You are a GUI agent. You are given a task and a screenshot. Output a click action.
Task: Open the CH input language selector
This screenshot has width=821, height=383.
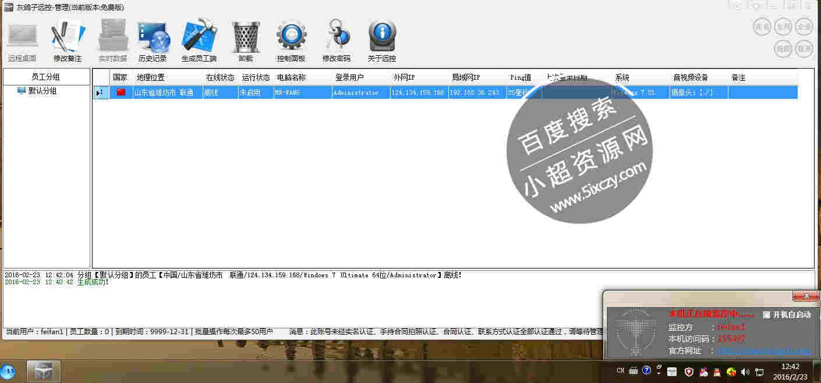[x=620, y=371]
